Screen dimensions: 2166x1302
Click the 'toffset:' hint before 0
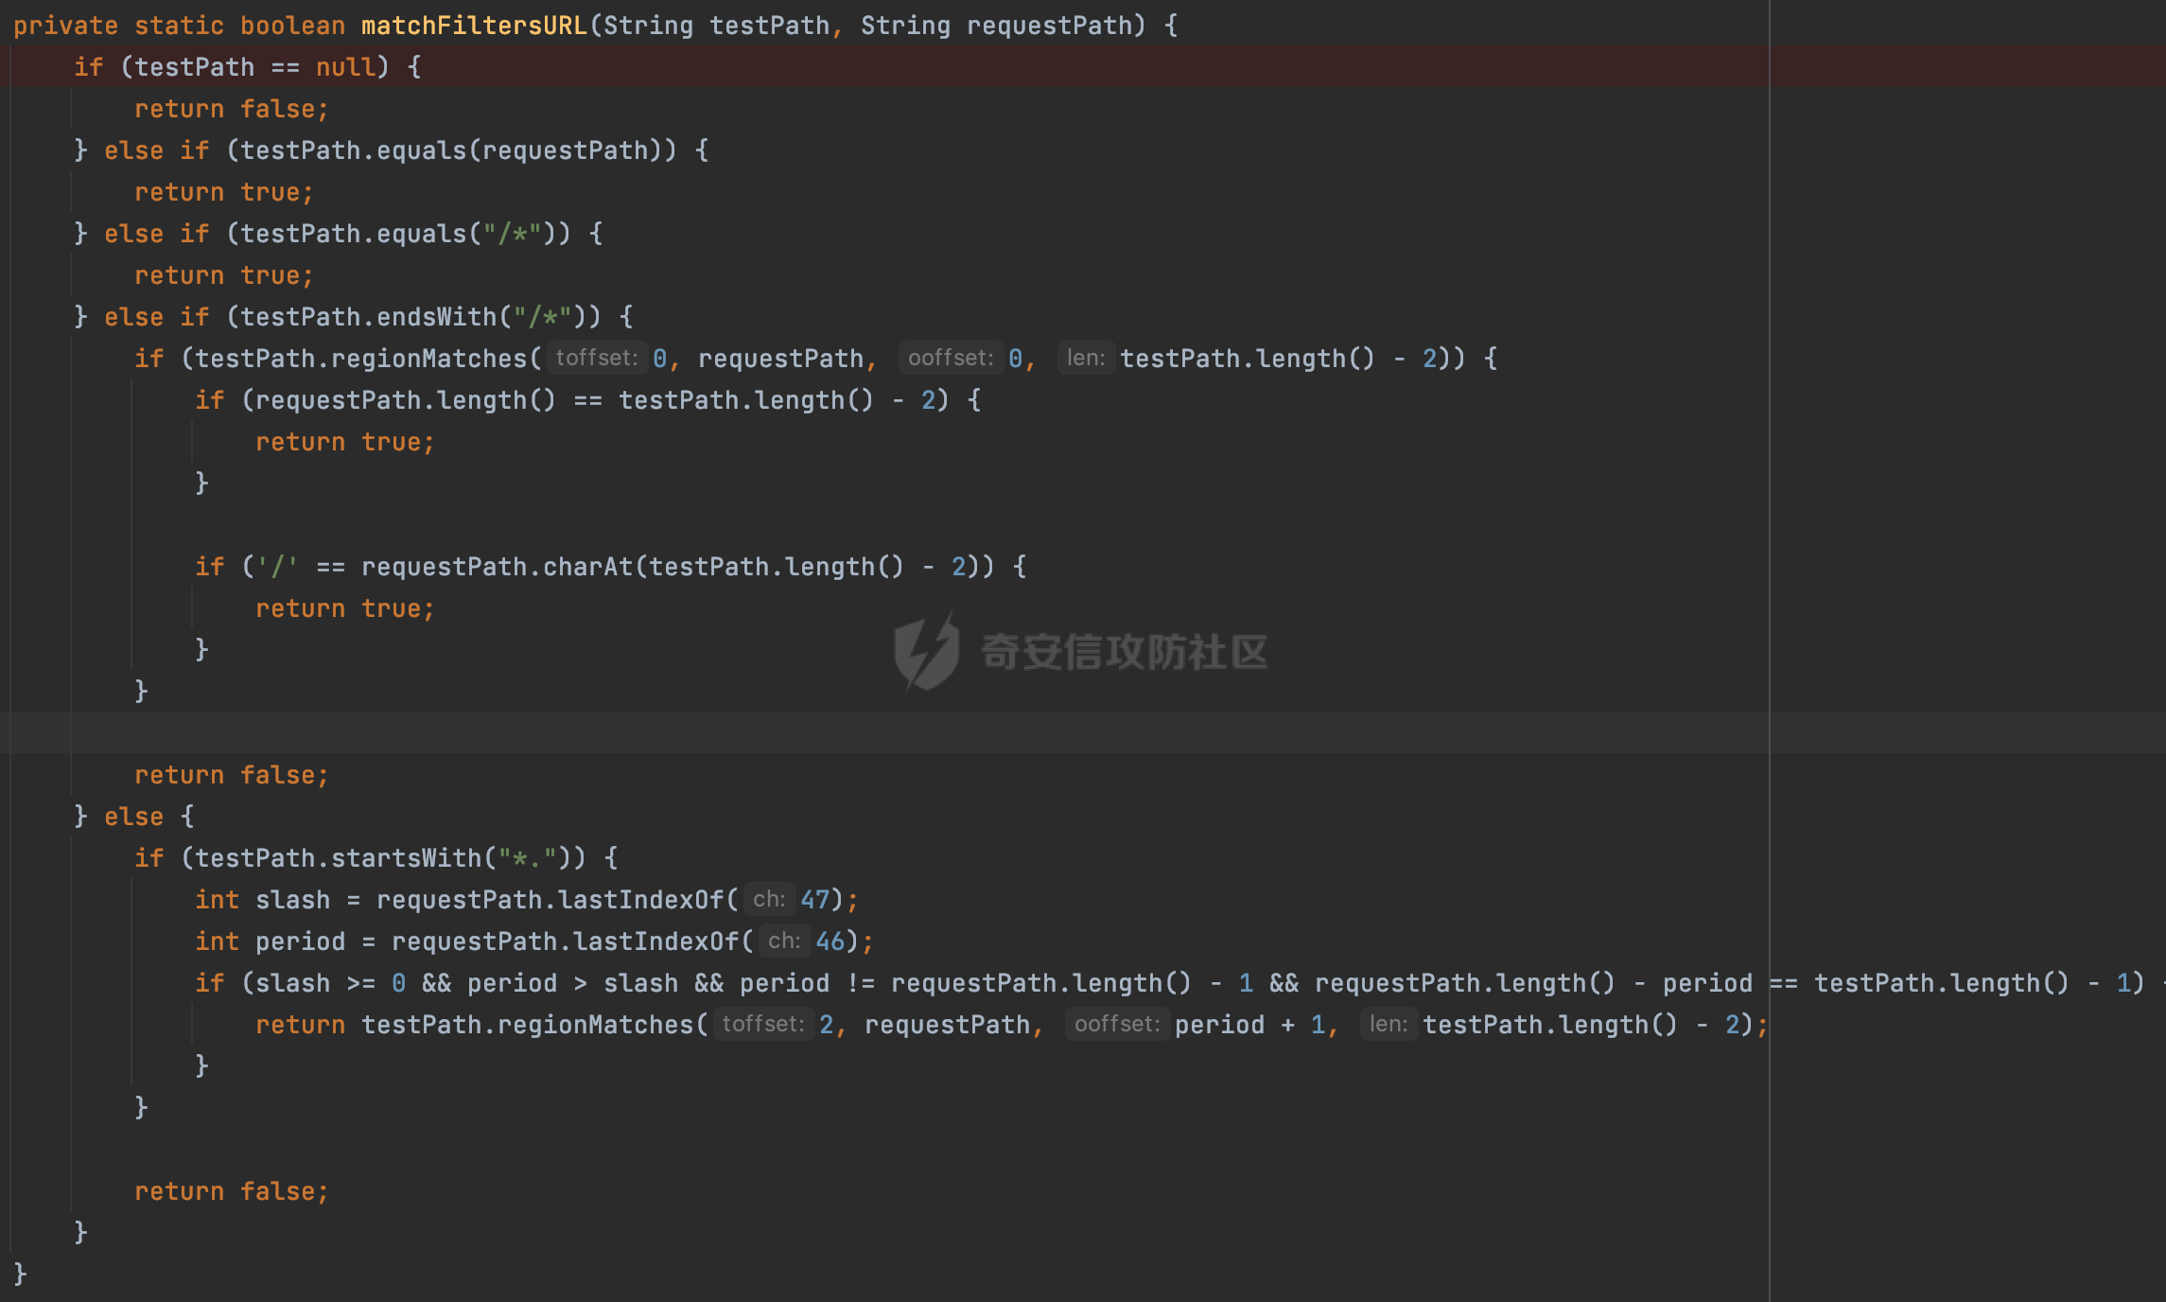point(597,358)
